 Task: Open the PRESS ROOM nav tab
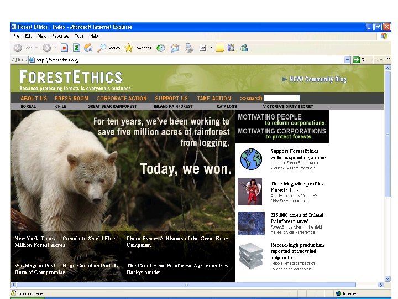click(71, 99)
